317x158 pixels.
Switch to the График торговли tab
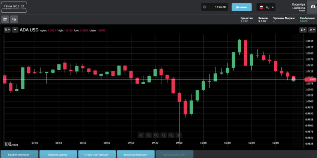(19, 154)
